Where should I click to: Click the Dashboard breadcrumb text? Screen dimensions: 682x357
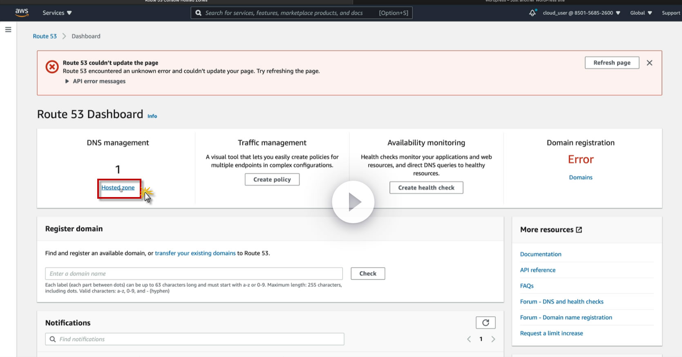click(x=86, y=36)
